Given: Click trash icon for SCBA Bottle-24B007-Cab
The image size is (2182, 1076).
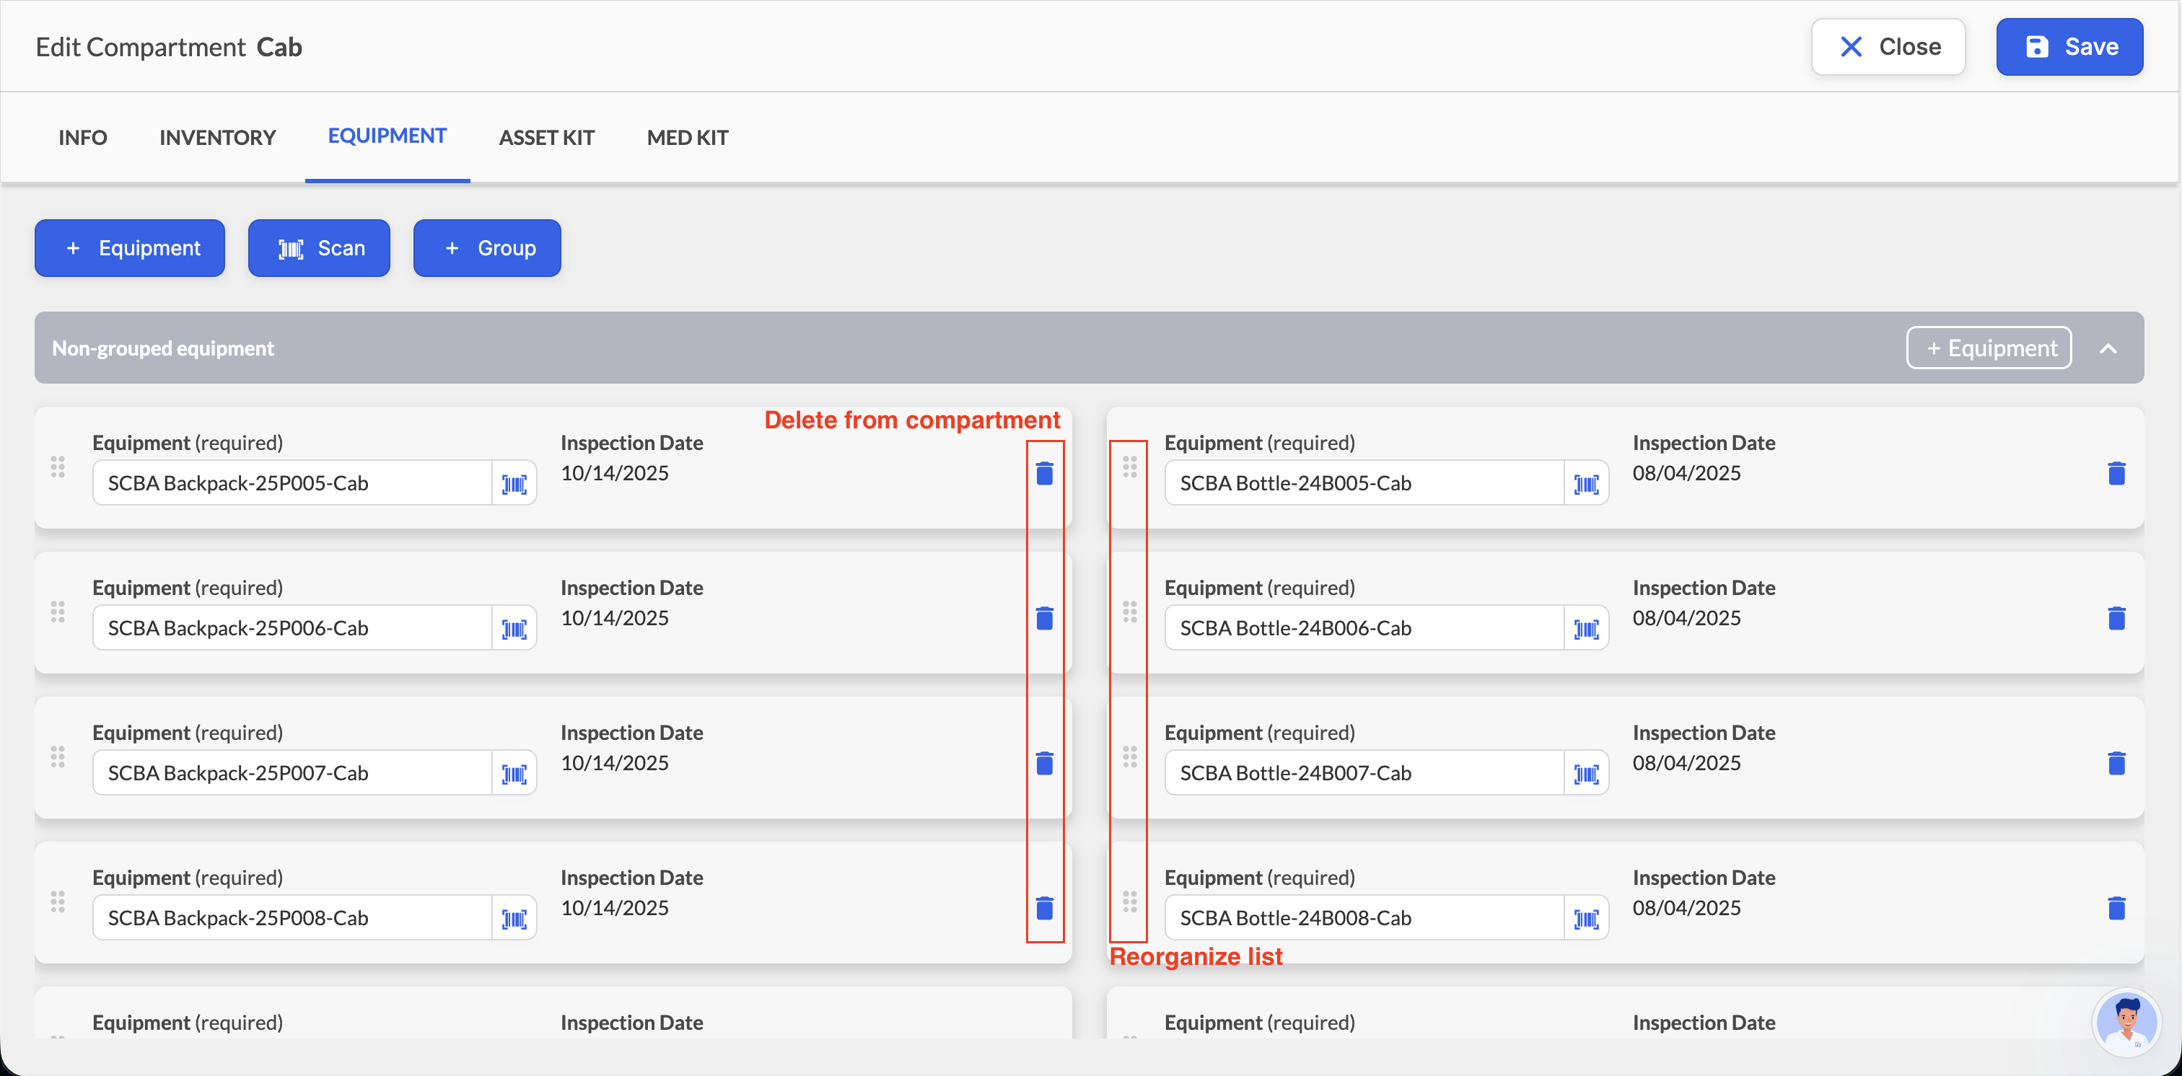Looking at the screenshot, I should [2116, 763].
